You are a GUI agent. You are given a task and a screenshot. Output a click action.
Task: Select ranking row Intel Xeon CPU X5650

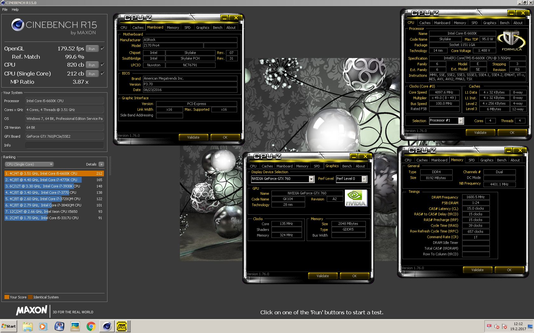tap(54, 212)
